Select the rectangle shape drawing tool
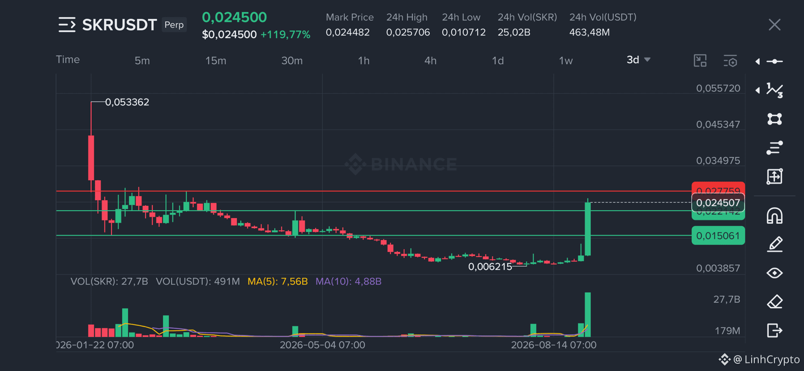The height and width of the screenshot is (371, 804). point(775,119)
